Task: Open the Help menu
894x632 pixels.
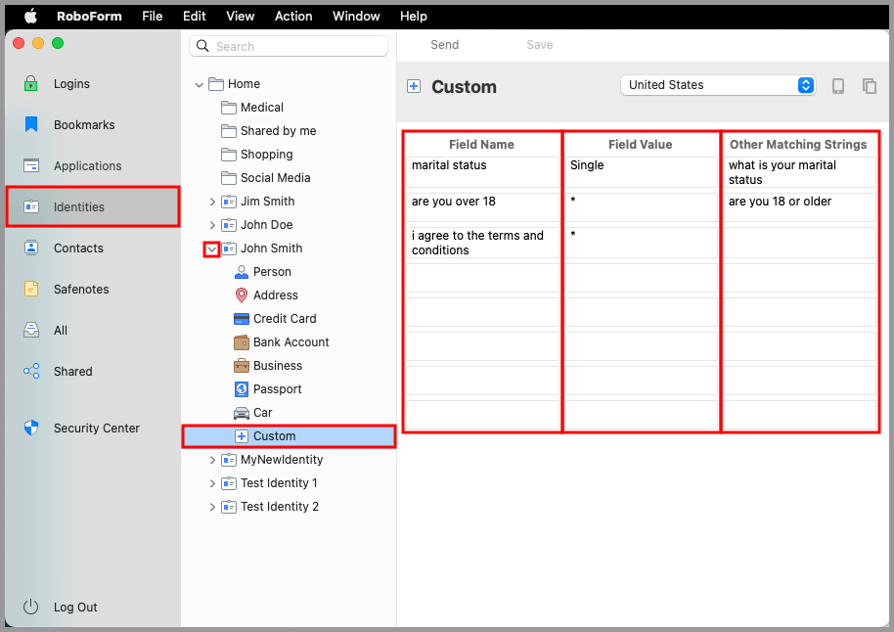Action: (x=414, y=16)
